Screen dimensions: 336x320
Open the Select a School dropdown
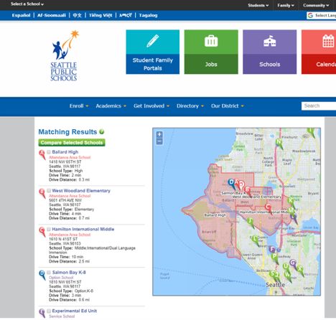27,4
